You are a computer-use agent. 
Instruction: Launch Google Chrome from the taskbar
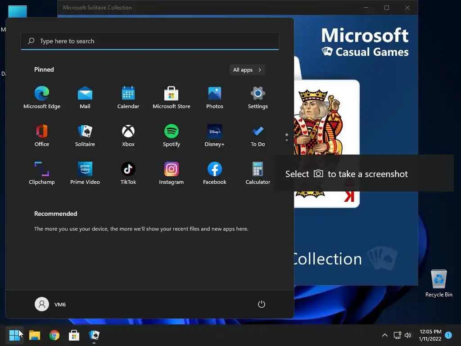[x=54, y=335]
